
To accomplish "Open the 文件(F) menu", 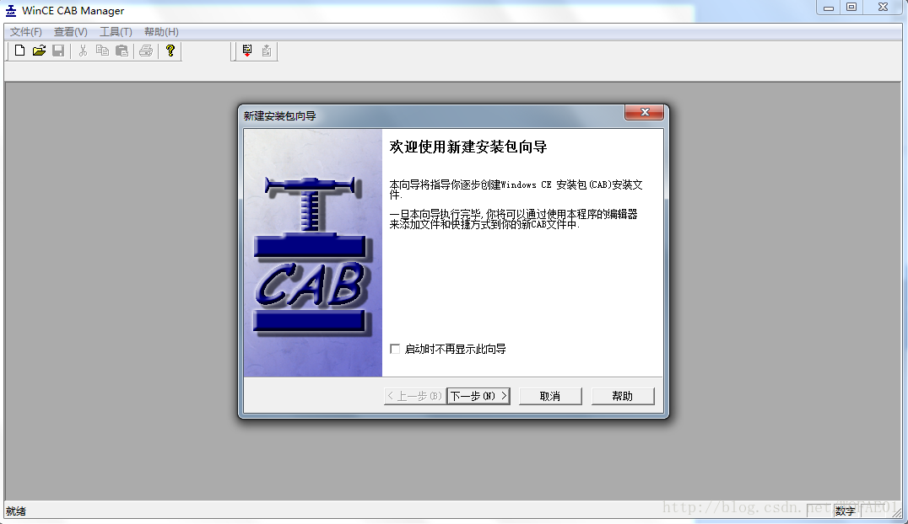I will click(x=26, y=32).
